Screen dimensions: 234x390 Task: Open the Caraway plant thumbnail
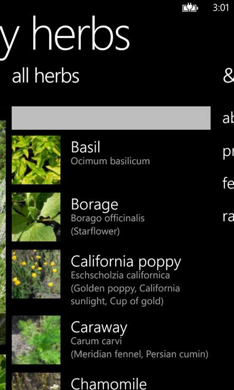coord(36,340)
